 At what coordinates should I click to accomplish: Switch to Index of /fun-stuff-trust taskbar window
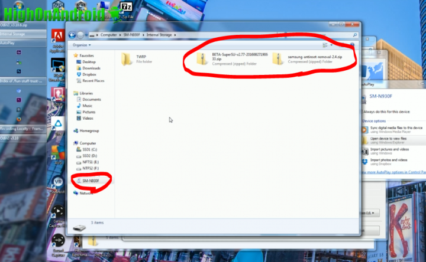point(23,81)
